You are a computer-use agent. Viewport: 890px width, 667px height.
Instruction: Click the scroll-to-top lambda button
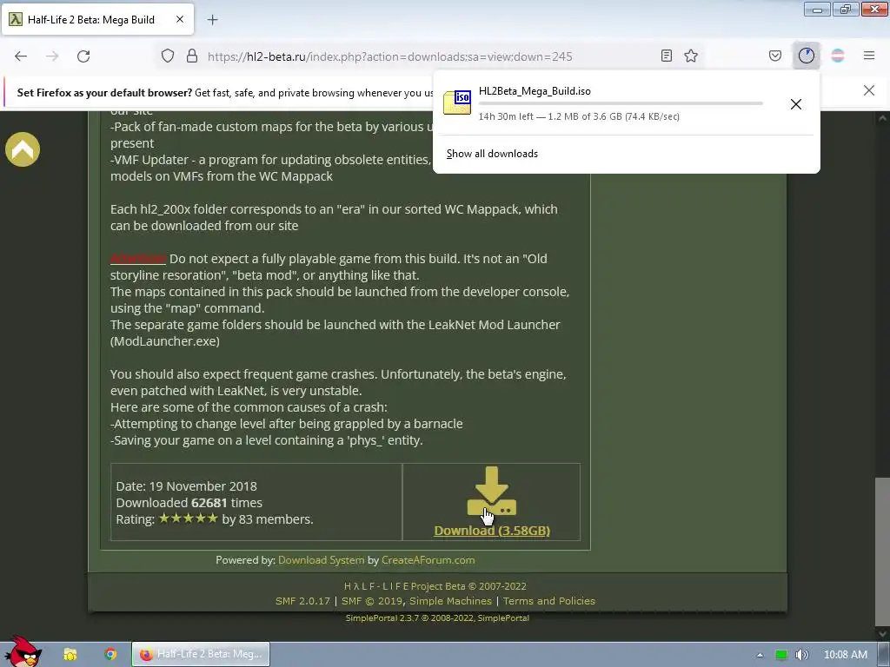[23, 149]
